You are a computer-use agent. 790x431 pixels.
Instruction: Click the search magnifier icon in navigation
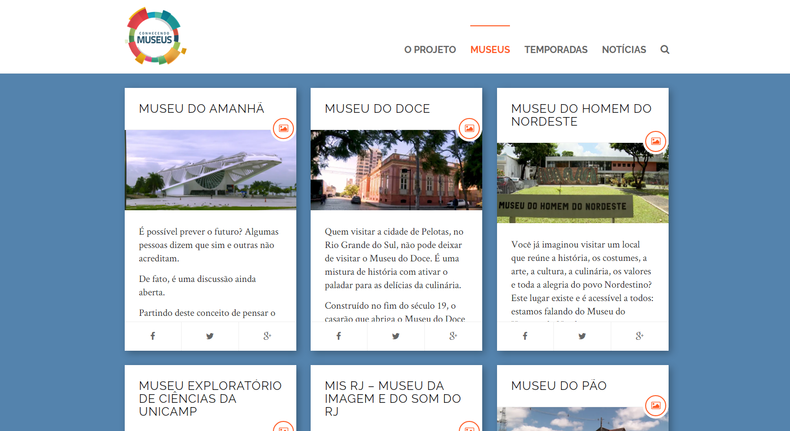[x=664, y=50]
